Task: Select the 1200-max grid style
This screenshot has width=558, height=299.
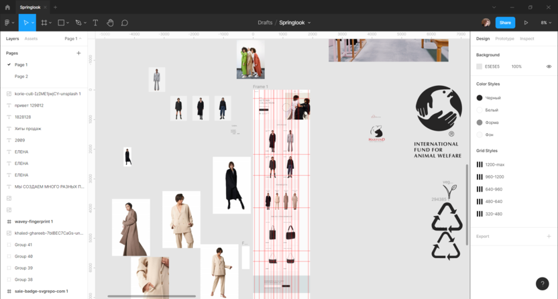Action: click(x=494, y=164)
